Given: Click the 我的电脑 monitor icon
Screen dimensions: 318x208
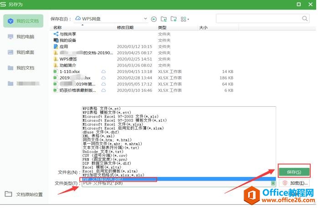Looking at the screenshot, I should pyautogui.click(x=10, y=37).
